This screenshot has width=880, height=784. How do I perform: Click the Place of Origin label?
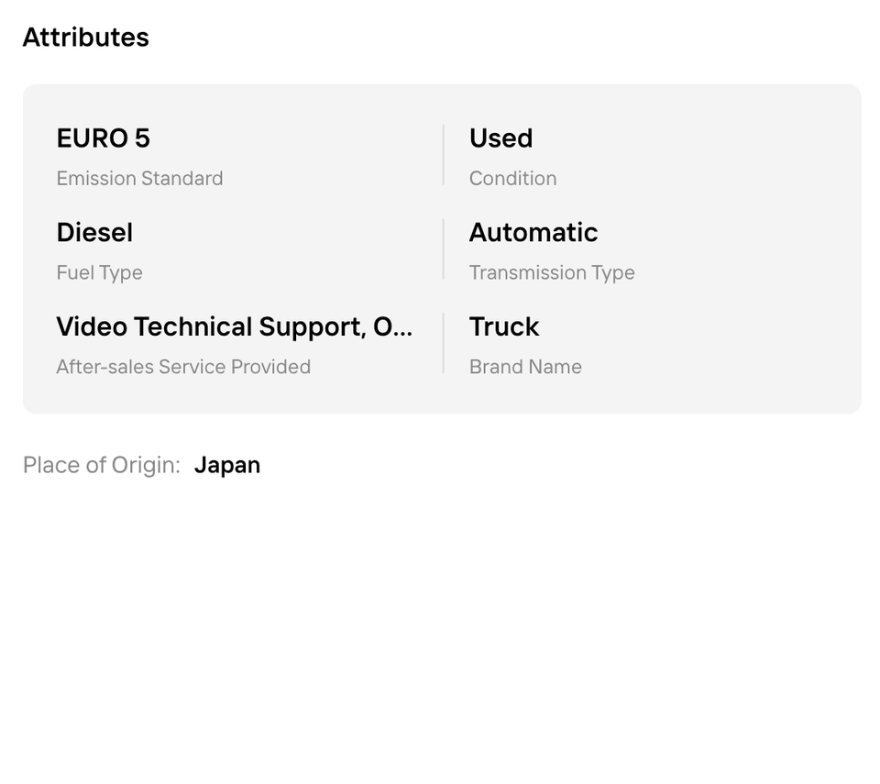[101, 466]
